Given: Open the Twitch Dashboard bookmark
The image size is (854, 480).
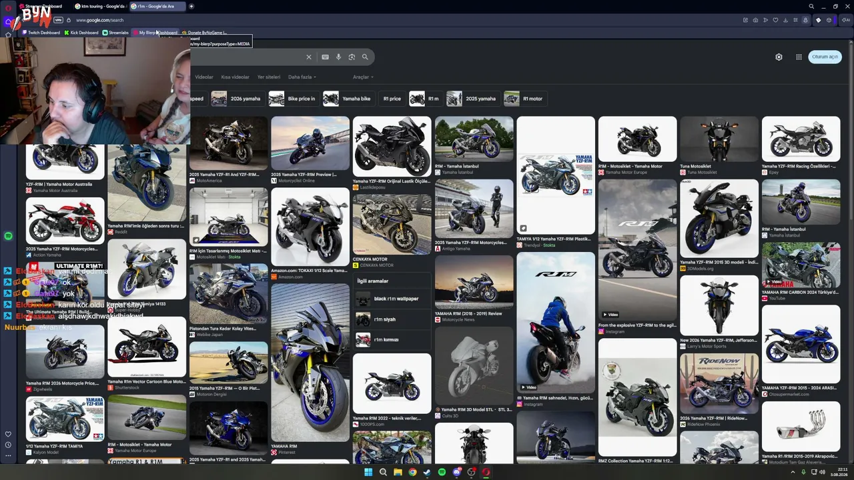Looking at the screenshot, I should pos(41,33).
